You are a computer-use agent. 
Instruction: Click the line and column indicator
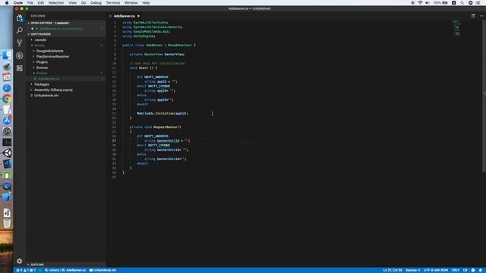393,270
